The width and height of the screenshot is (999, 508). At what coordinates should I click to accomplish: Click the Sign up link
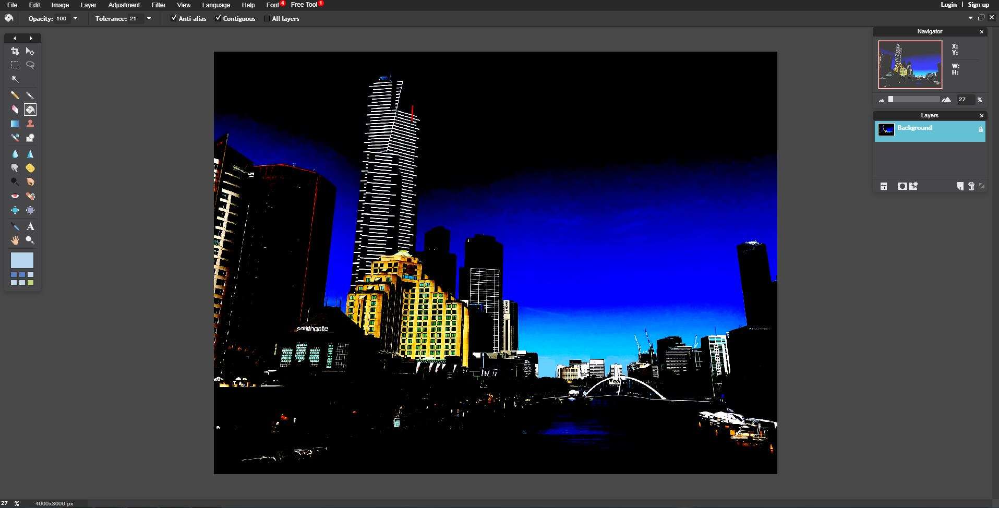978,4
